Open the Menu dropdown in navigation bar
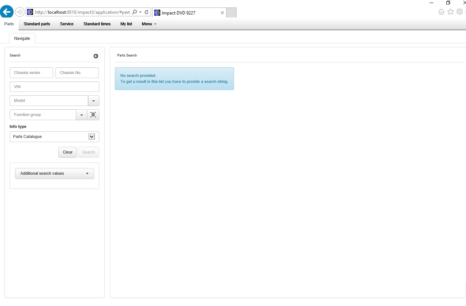The image size is (466, 306). tap(149, 24)
